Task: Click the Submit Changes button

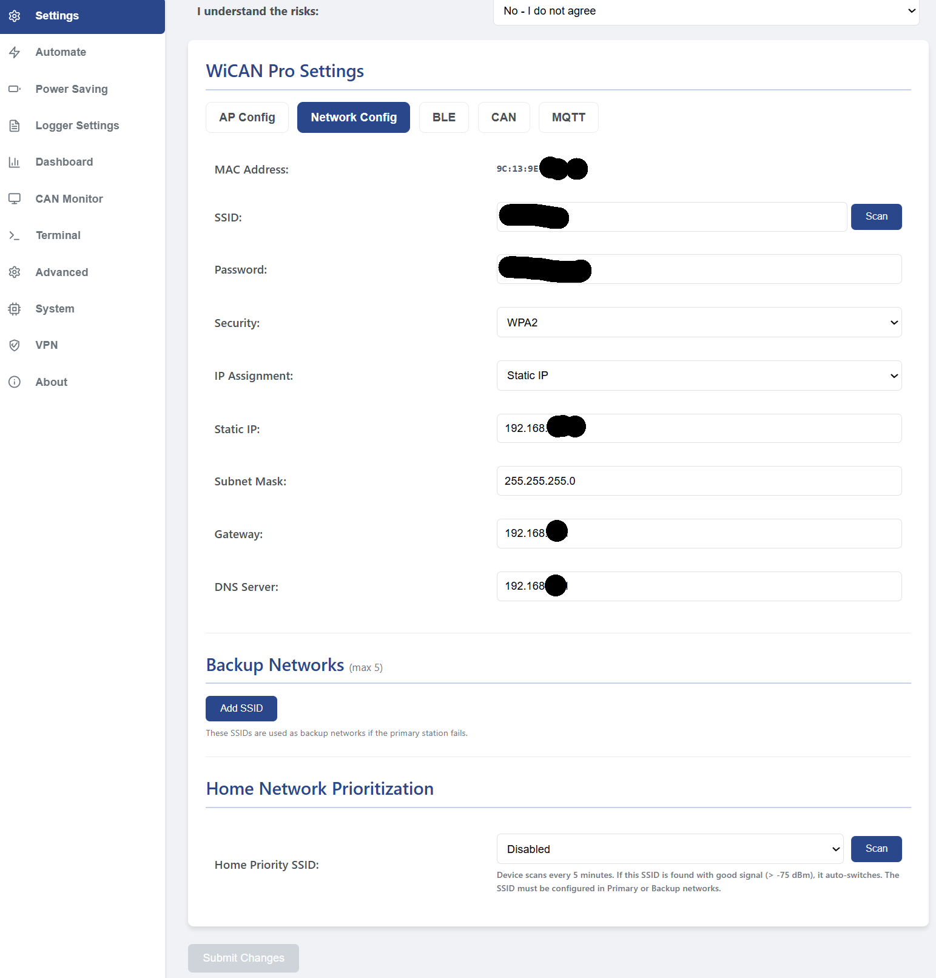Action: click(x=243, y=958)
